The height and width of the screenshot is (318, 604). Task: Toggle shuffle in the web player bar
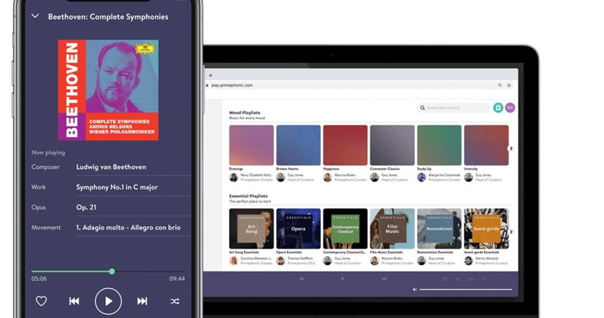pos(458,279)
